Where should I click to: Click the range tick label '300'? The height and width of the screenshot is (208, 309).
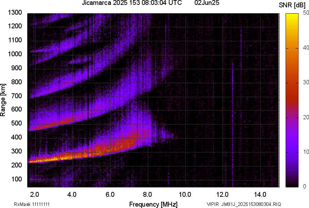pos(16,151)
